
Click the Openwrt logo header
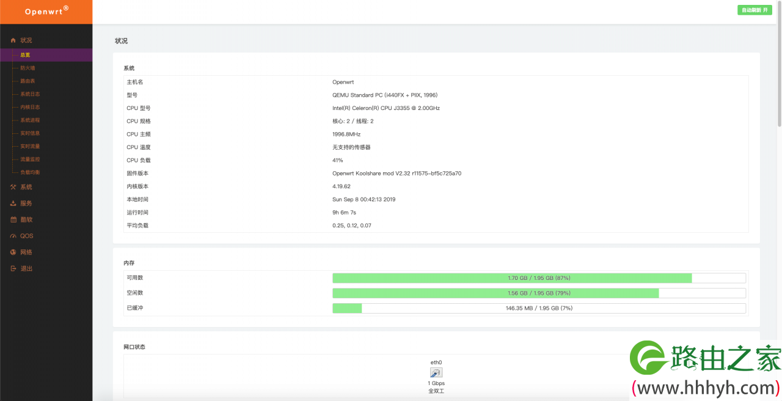tap(46, 11)
